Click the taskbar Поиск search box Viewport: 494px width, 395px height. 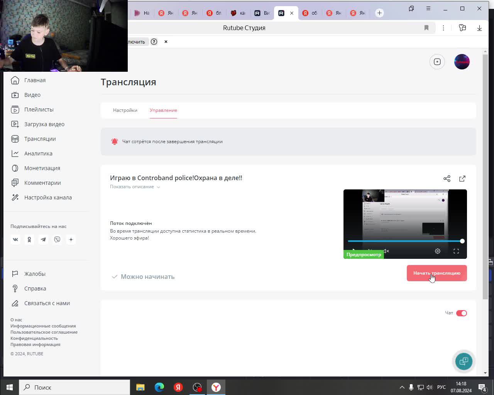click(x=74, y=387)
